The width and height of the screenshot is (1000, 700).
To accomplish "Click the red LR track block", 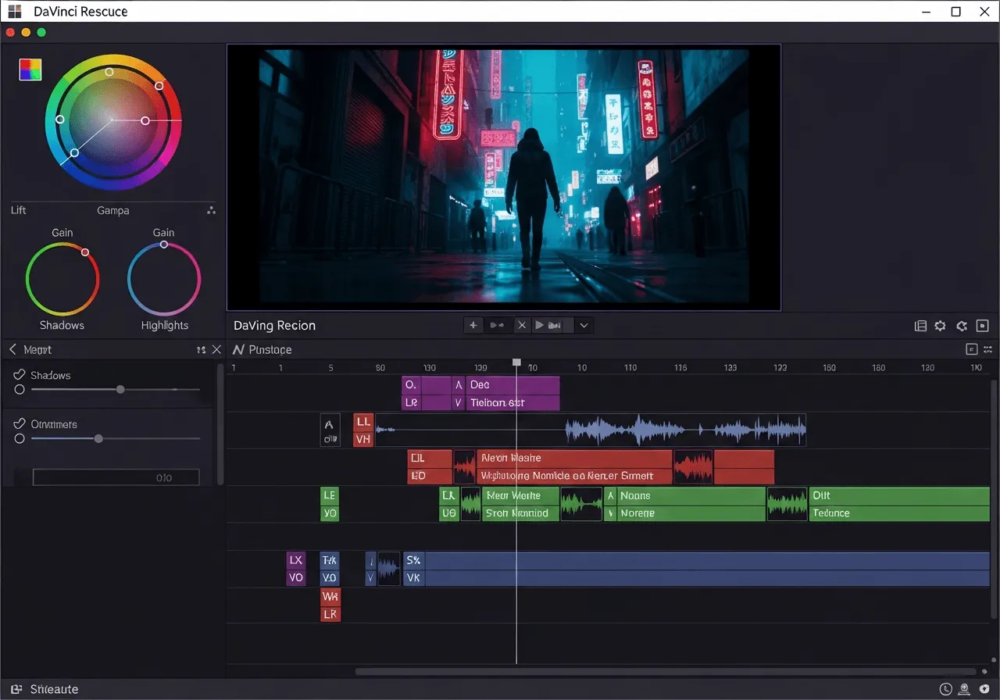I will pyautogui.click(x=330, y=614).
